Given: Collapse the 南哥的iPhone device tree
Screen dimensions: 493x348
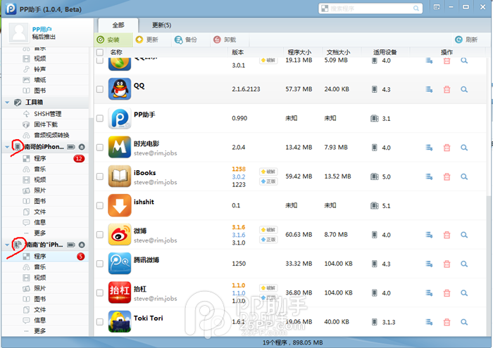Looking at the screenshot, I should pyautogui.click(x=8, y=146).
